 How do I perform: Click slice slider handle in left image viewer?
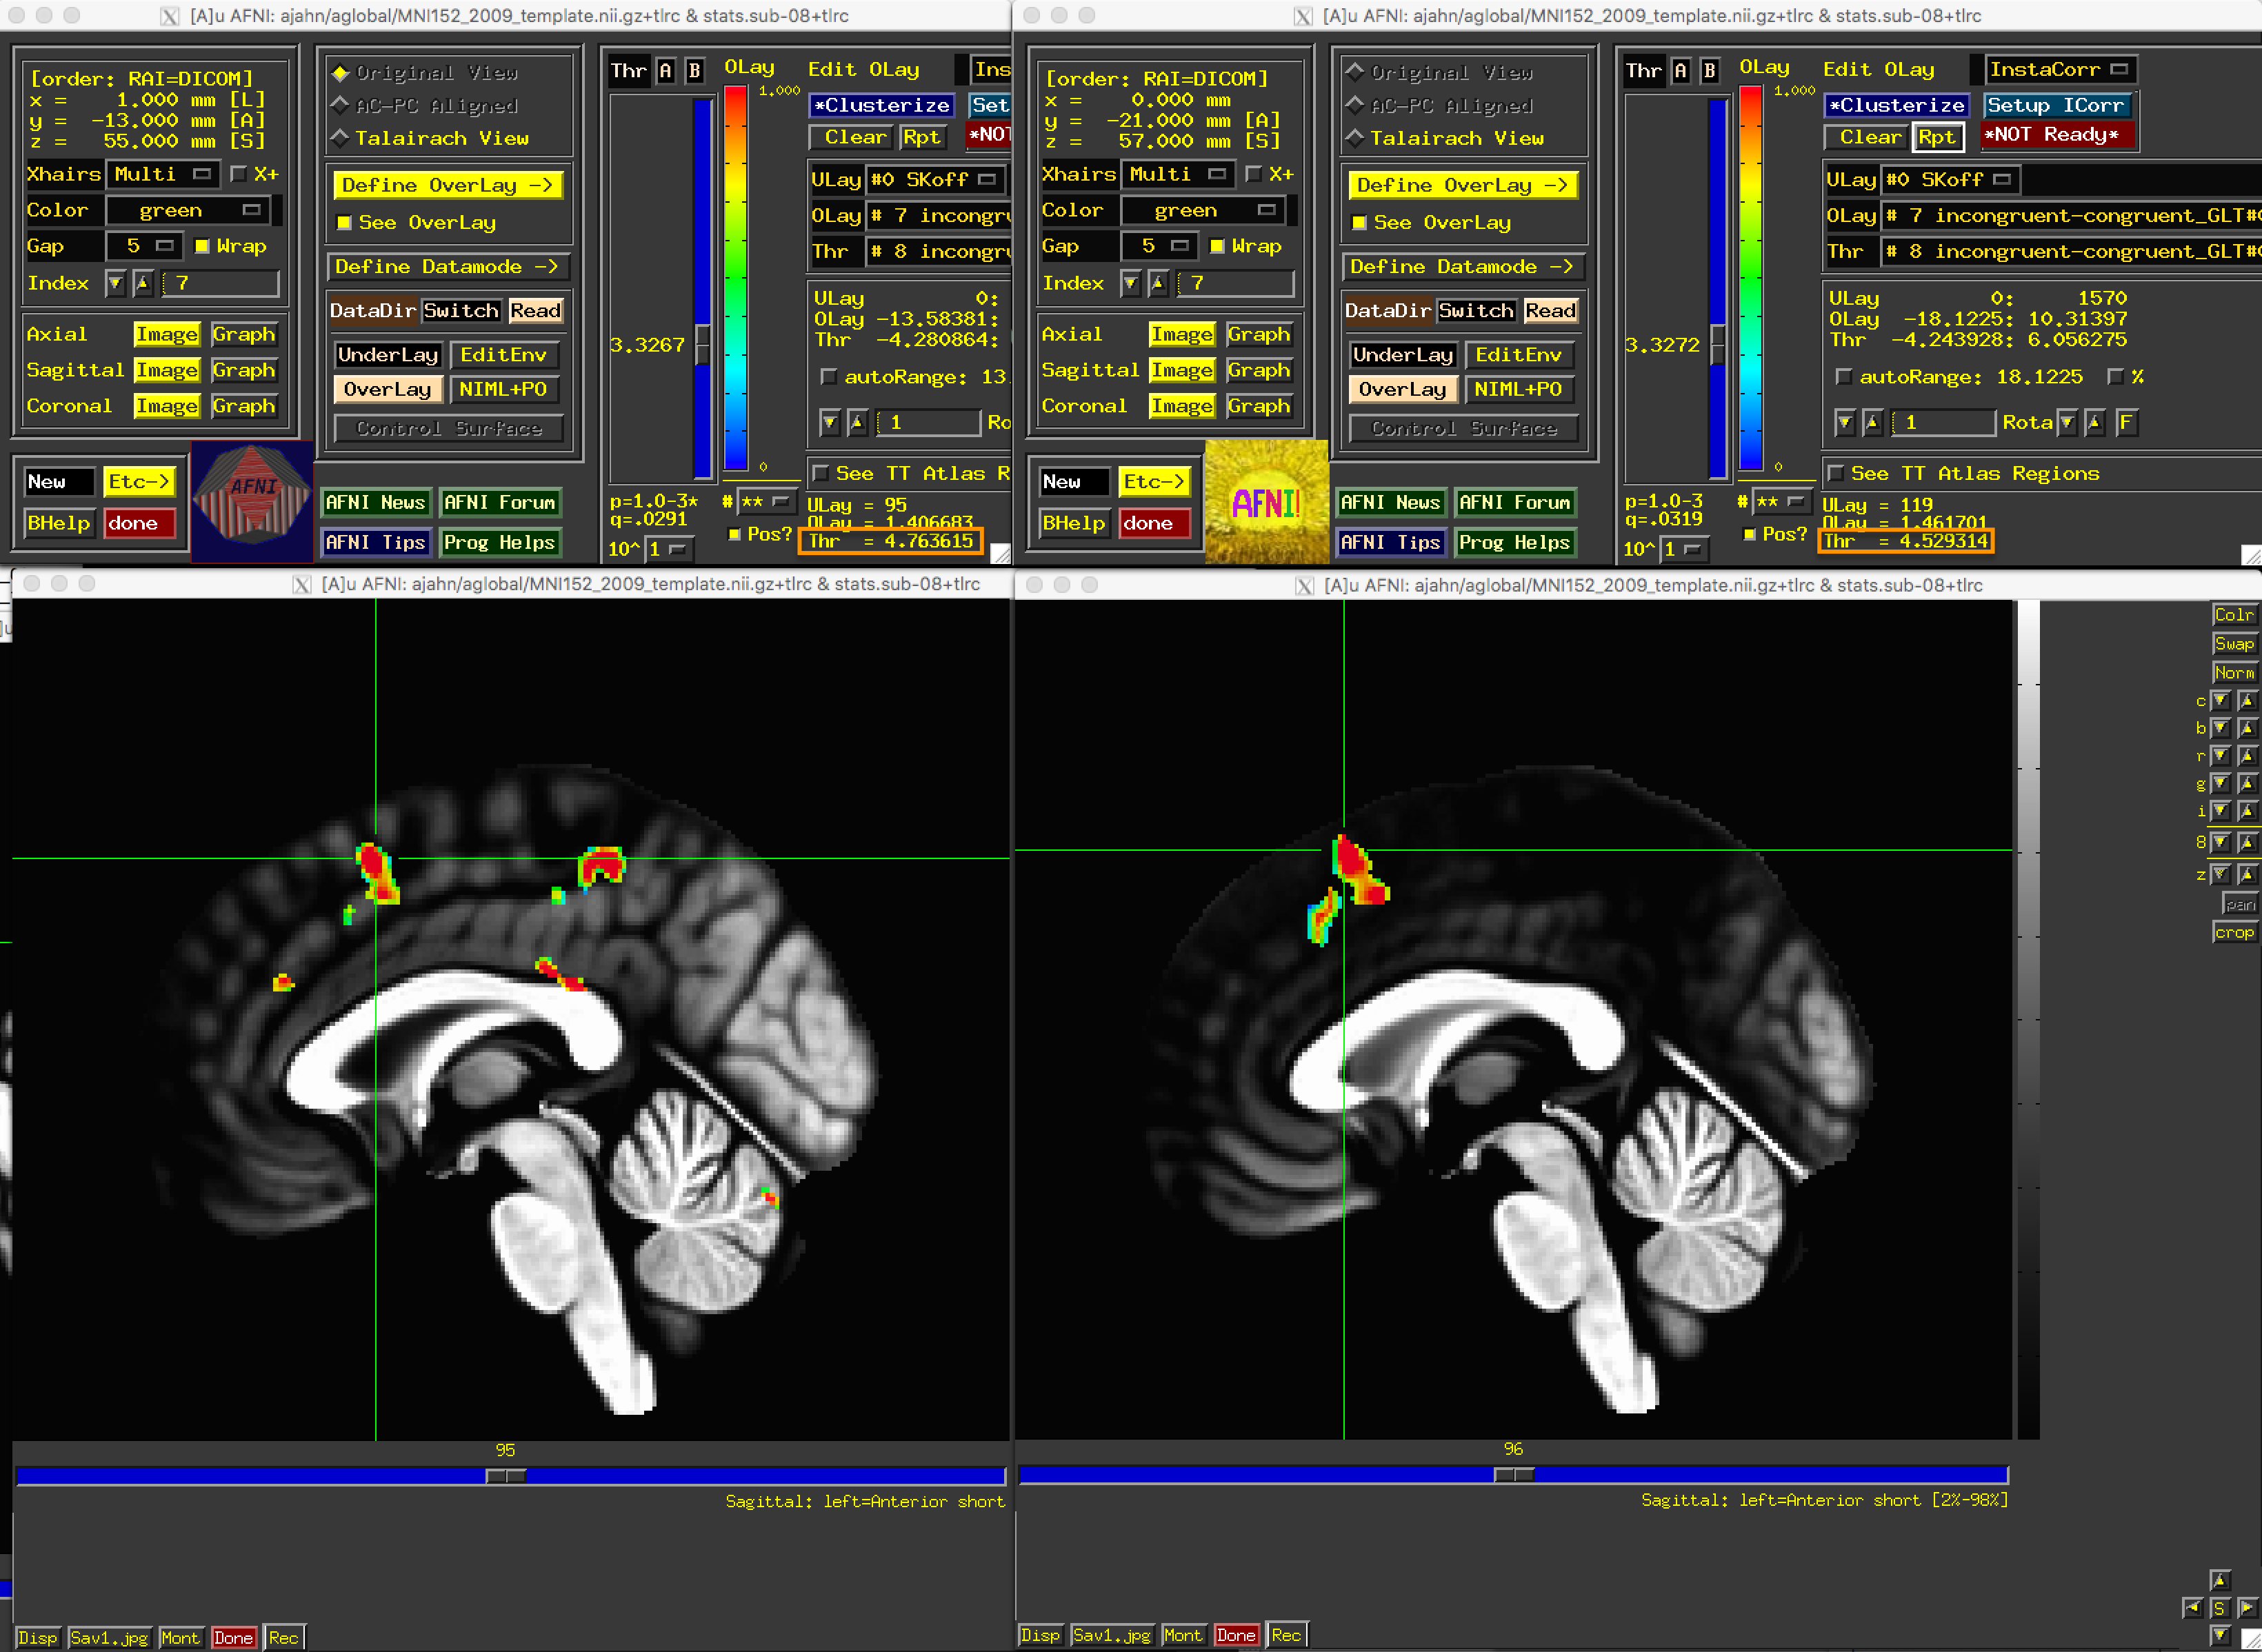pos(506,1476)
